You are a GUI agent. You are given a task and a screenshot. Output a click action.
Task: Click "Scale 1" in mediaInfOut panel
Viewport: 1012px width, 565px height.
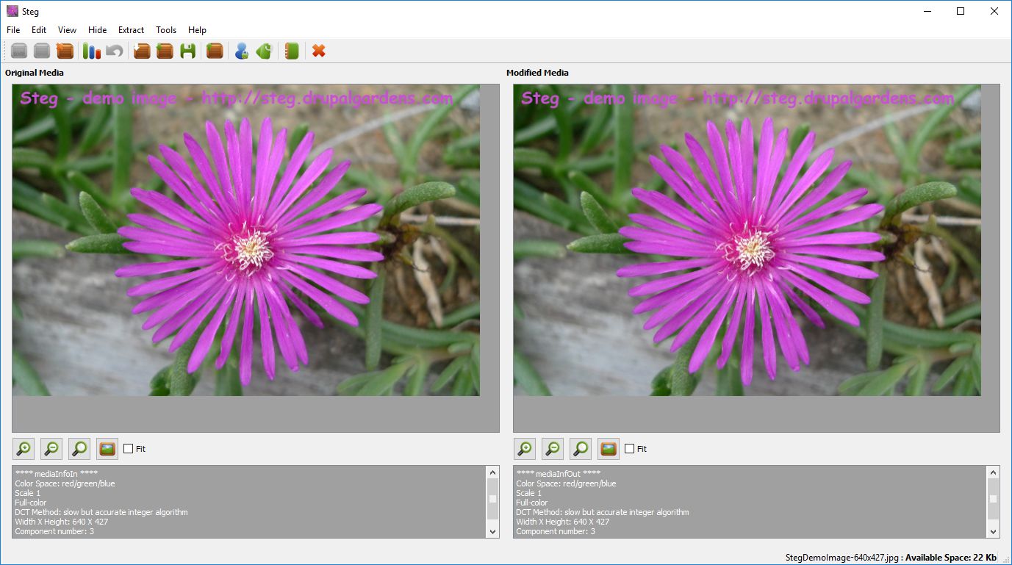pyautogui.click(x=528, y=493)
